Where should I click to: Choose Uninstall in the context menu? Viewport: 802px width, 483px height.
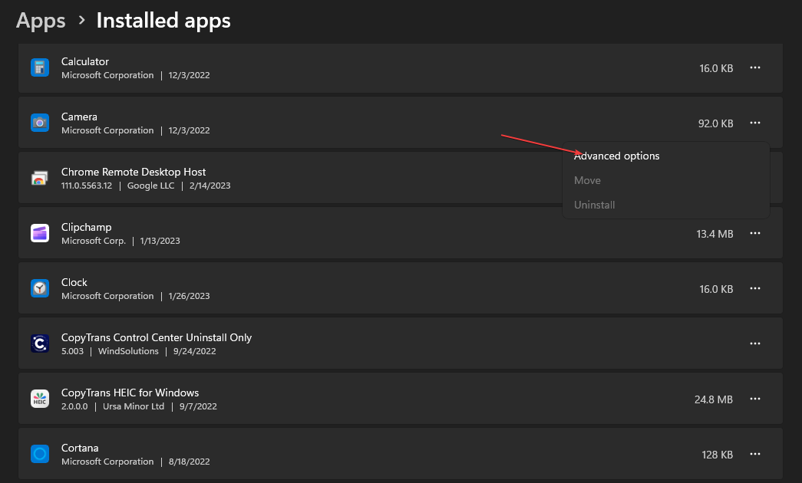(595, 205)
